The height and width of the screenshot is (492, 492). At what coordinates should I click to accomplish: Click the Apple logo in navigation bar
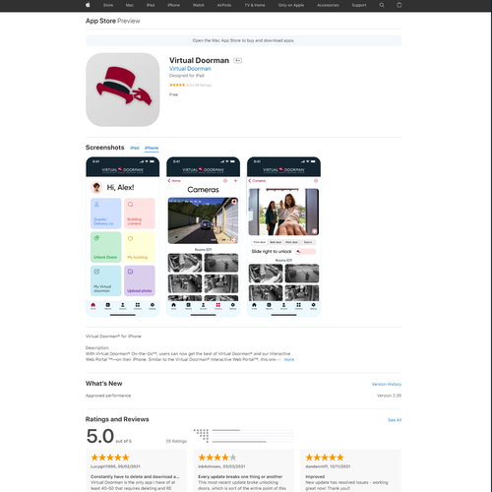[x=88, y=5]
